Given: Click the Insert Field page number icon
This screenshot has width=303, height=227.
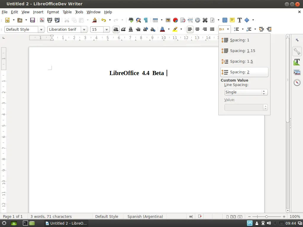Looking at the screenshot, I should coord(212,20).
